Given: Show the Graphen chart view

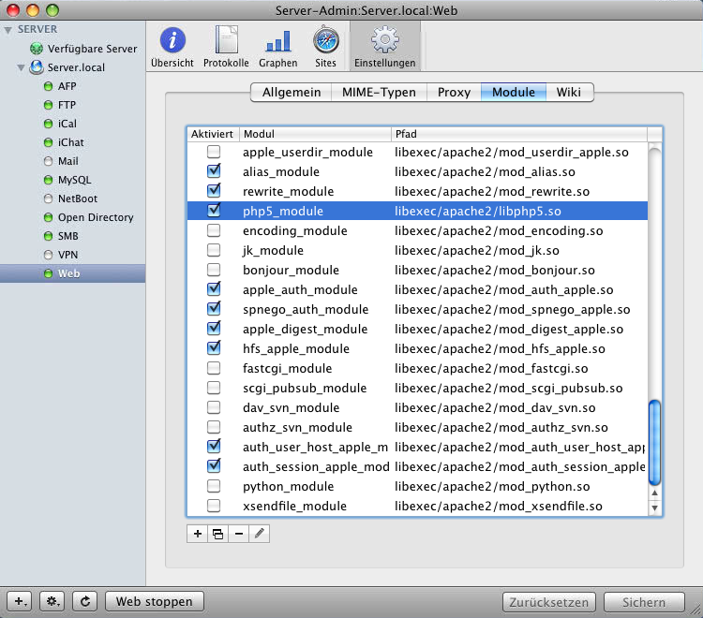Looking at the screenshot, I should [277, 41].
